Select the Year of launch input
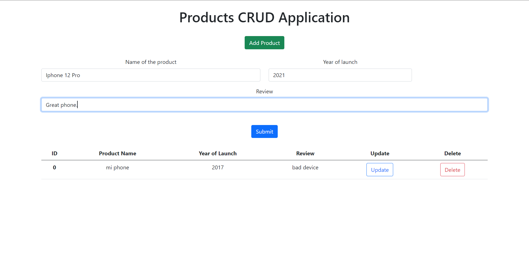The image size is (529, 258). [x=340, y=75]
